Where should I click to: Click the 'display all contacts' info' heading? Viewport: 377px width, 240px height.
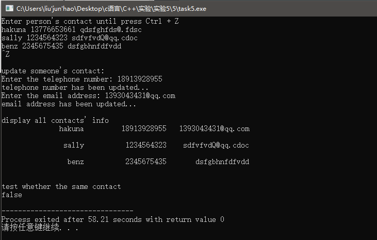(55, 120)
